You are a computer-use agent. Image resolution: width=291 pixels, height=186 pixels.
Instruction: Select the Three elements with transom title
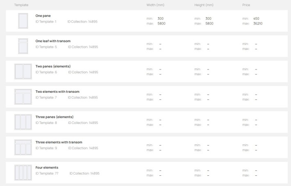[59, 142]
